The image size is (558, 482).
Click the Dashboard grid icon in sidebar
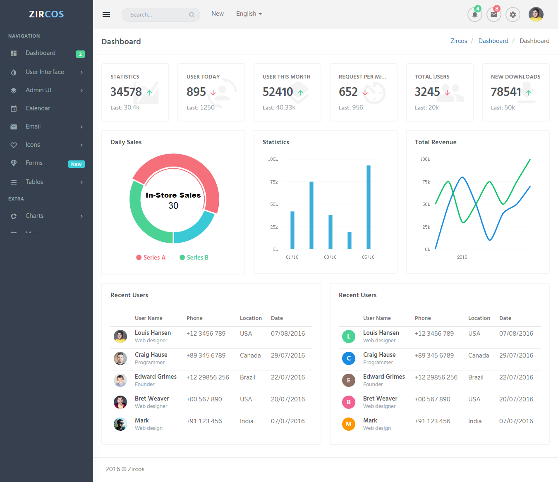(14, 53)
